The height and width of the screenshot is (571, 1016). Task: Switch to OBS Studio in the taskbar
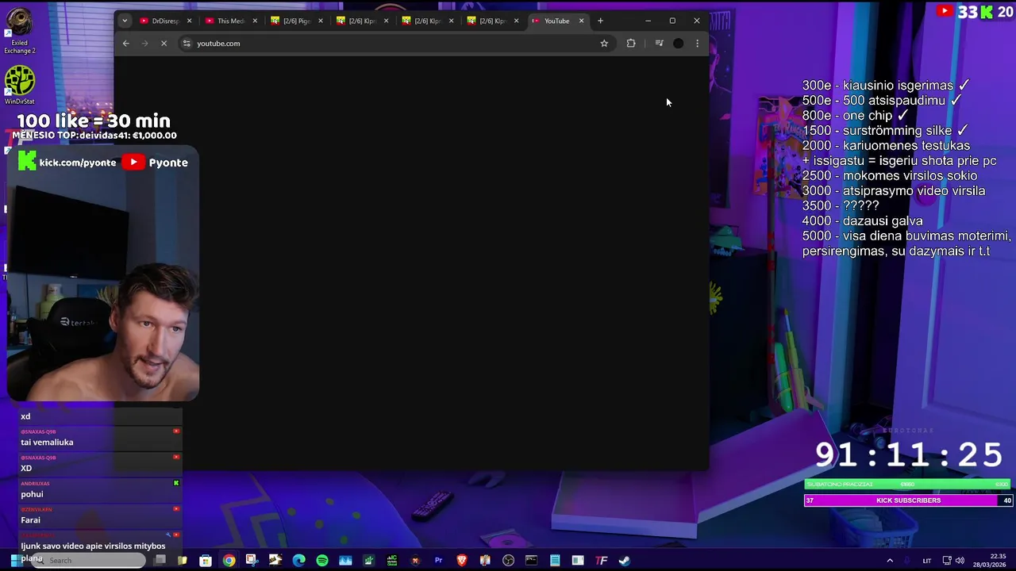(x=508, y=561)
